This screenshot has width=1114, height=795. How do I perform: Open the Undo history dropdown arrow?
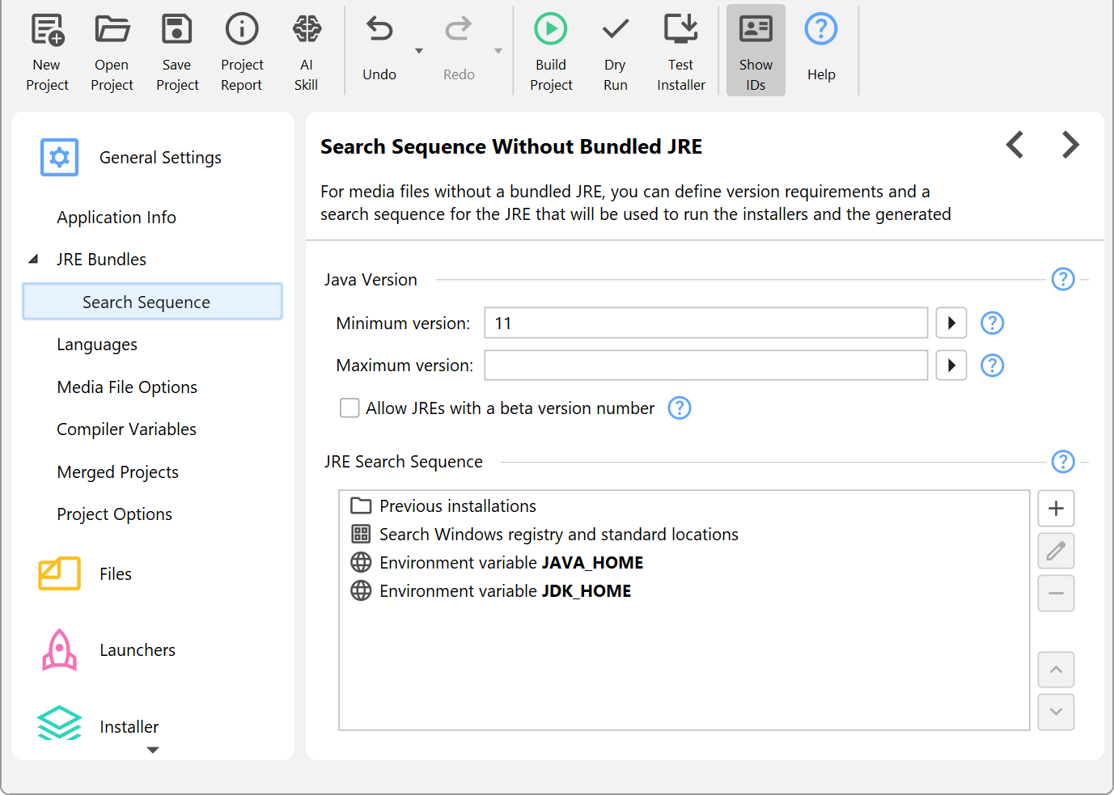click(x=419, y=51)
